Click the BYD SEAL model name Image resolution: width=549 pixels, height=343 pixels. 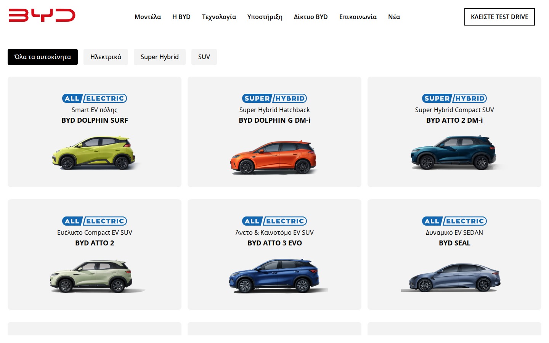pyautogui.click(x=454, y=243)
